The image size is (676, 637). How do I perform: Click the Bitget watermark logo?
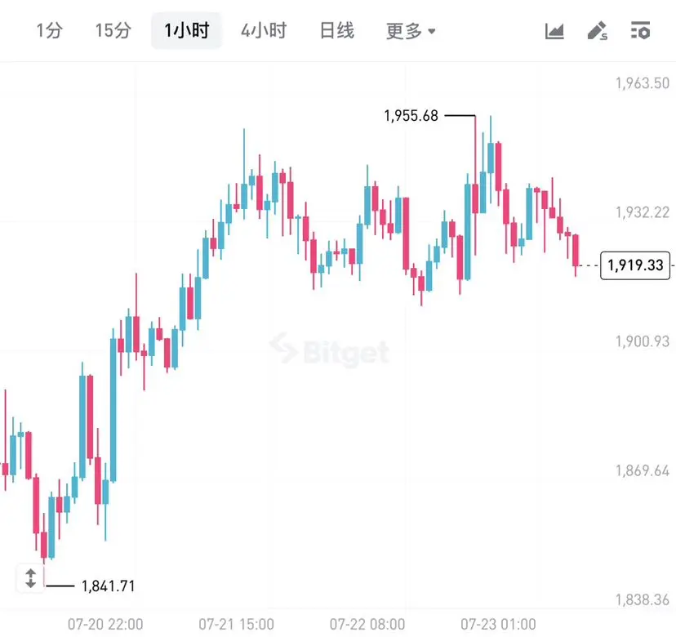pyautogui.click(x=330, y=352)
